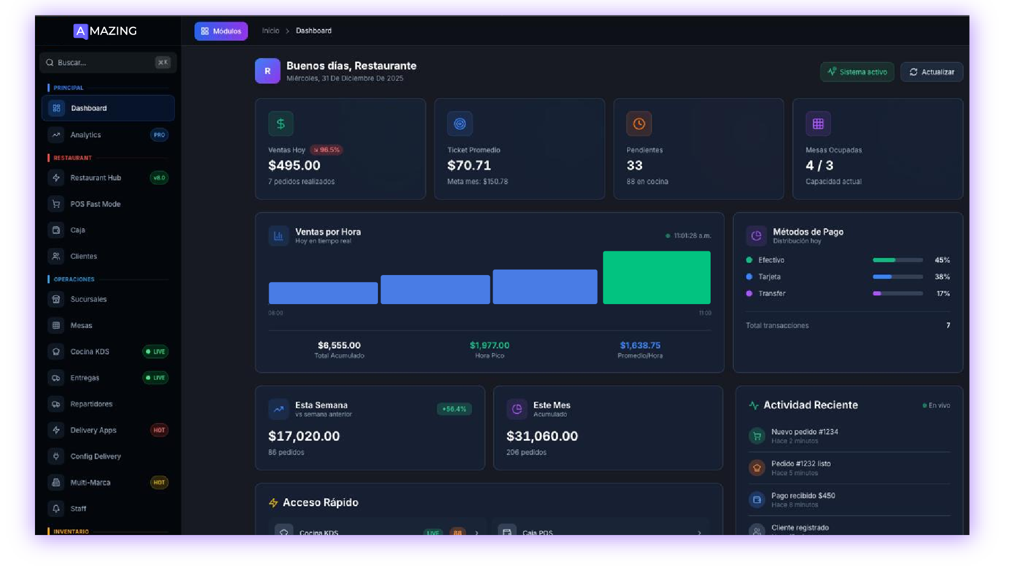The image size is (1018, 570).
Task: Click the Mesas Ocupadas grid icon
Action: coord(818,124)
